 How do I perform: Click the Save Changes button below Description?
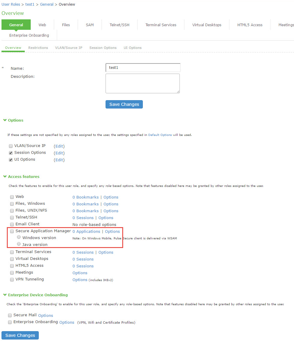[x=124, y=104]
